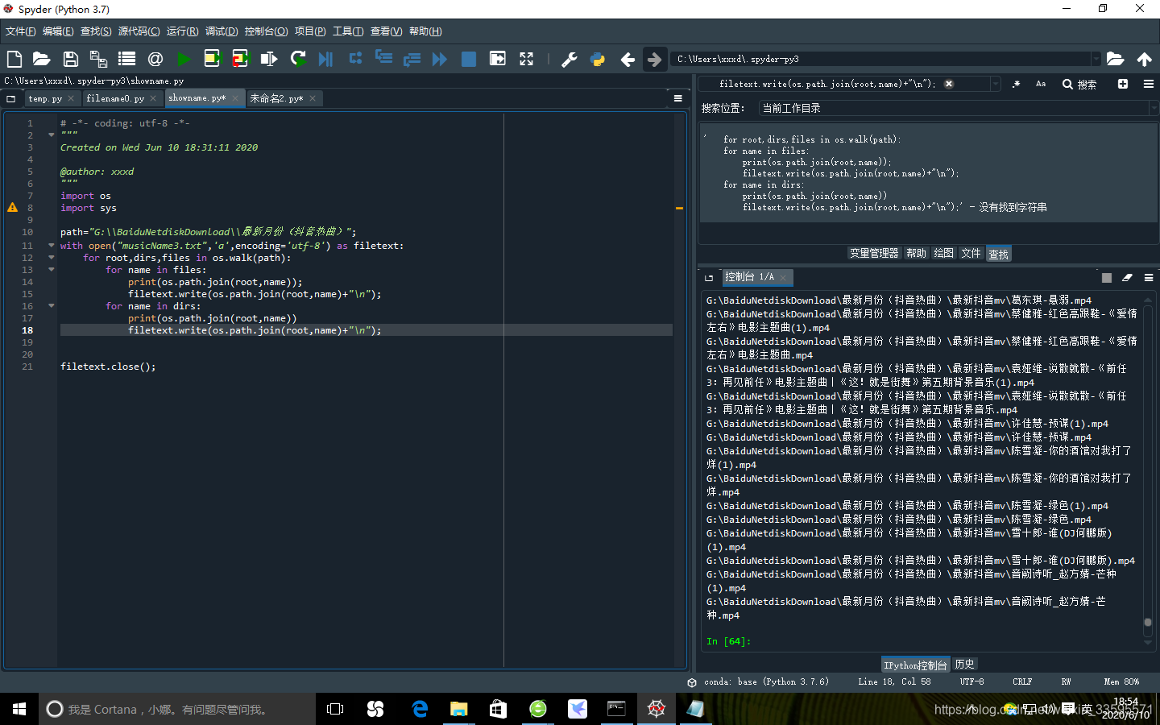Open the 调试(D) debug menu

pos(222,31)
